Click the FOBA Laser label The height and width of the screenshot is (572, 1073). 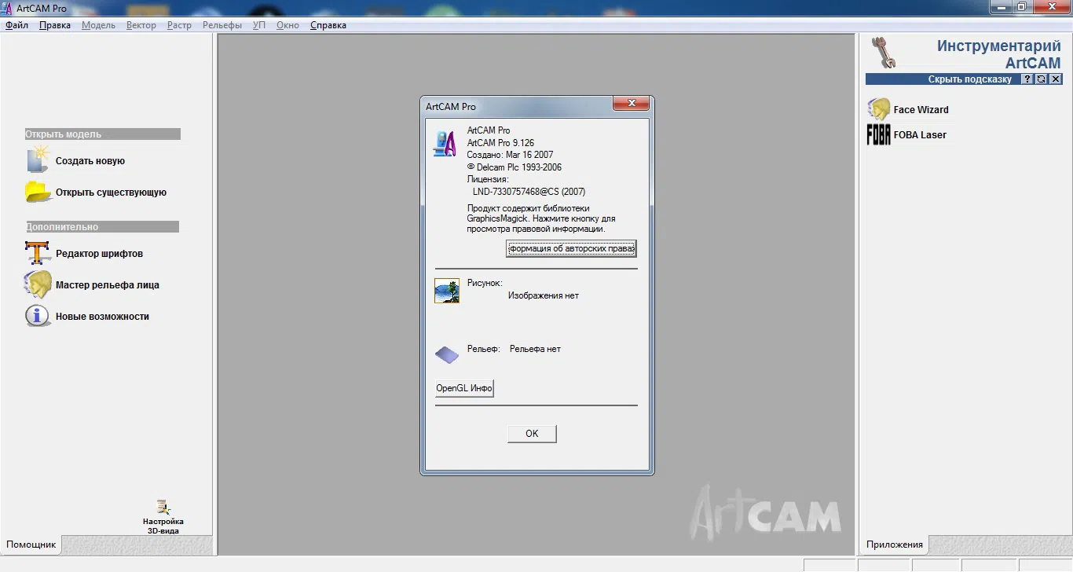[x=920, y=135]
